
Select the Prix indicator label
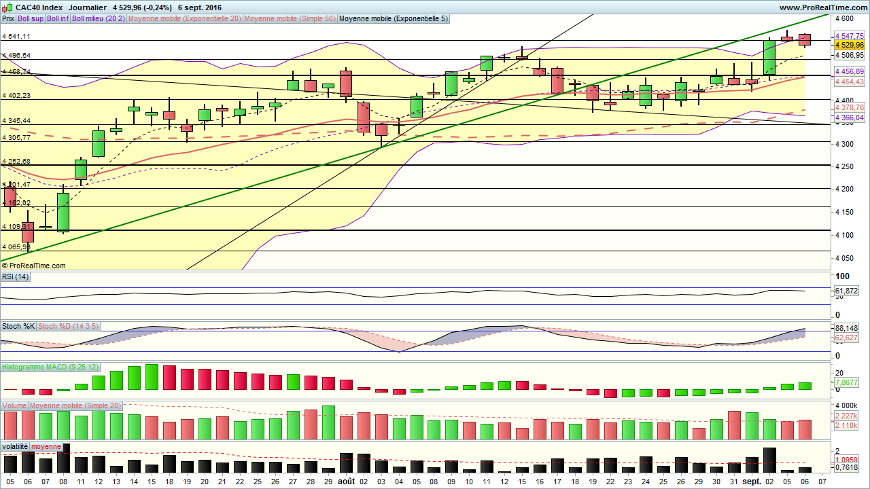(x=8, y=19)
